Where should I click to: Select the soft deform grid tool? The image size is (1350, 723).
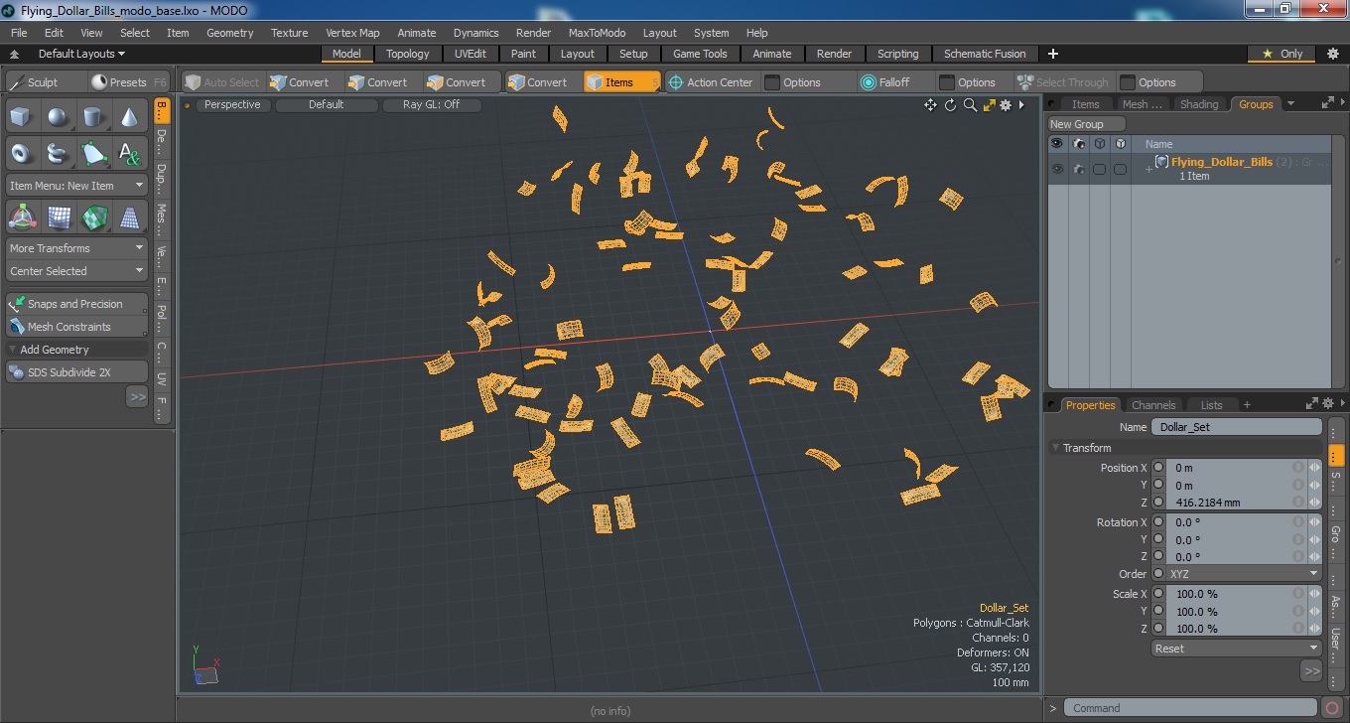[59, 217]
